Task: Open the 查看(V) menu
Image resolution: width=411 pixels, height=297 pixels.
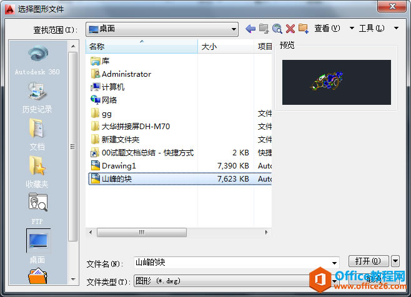Action: (x=327, y=28)
